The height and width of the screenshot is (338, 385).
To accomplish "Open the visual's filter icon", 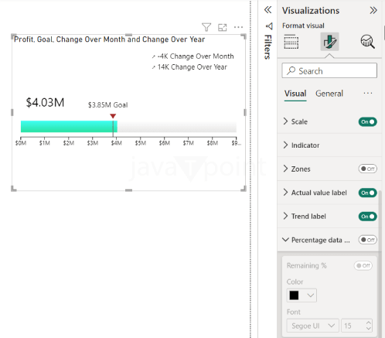I will click(206, 27).
